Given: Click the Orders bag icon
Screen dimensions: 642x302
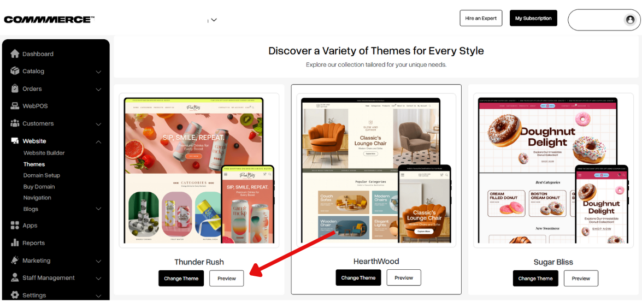Looking at the screenshot, I should (x=15, y=88).
